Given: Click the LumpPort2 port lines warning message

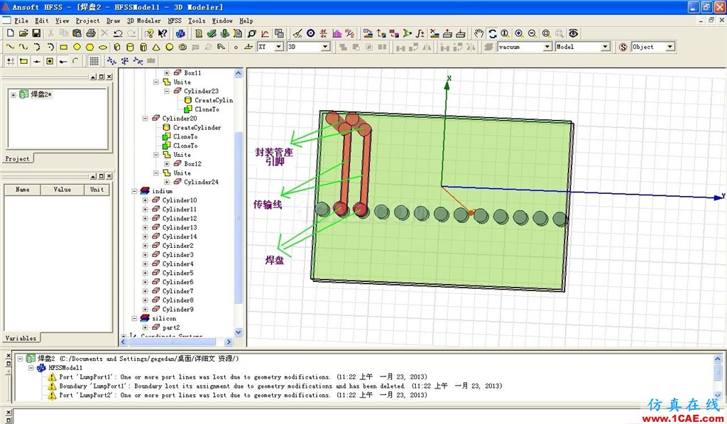Looking at the screenshot, I should pos(243,396).
